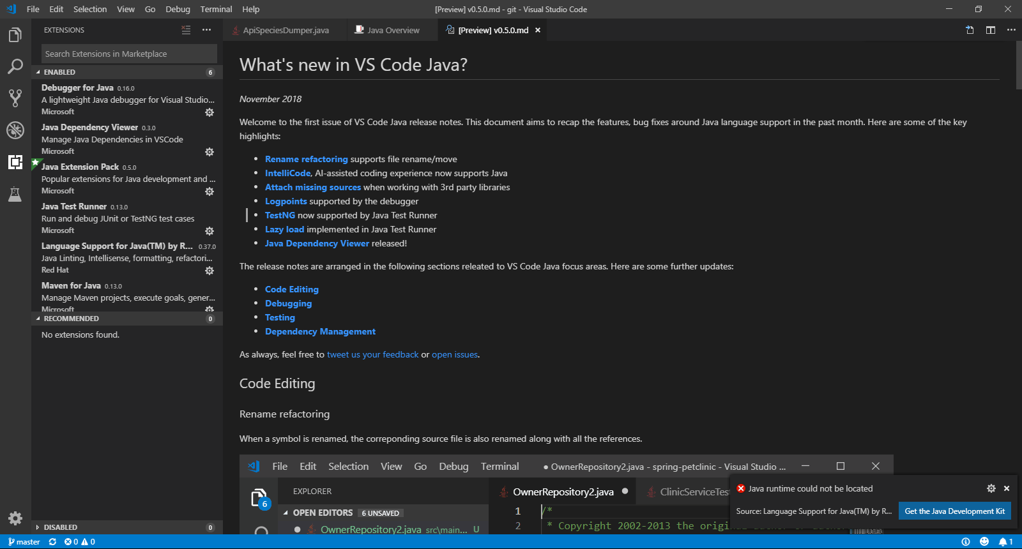Follow the Lazy load link

[285, 229]
